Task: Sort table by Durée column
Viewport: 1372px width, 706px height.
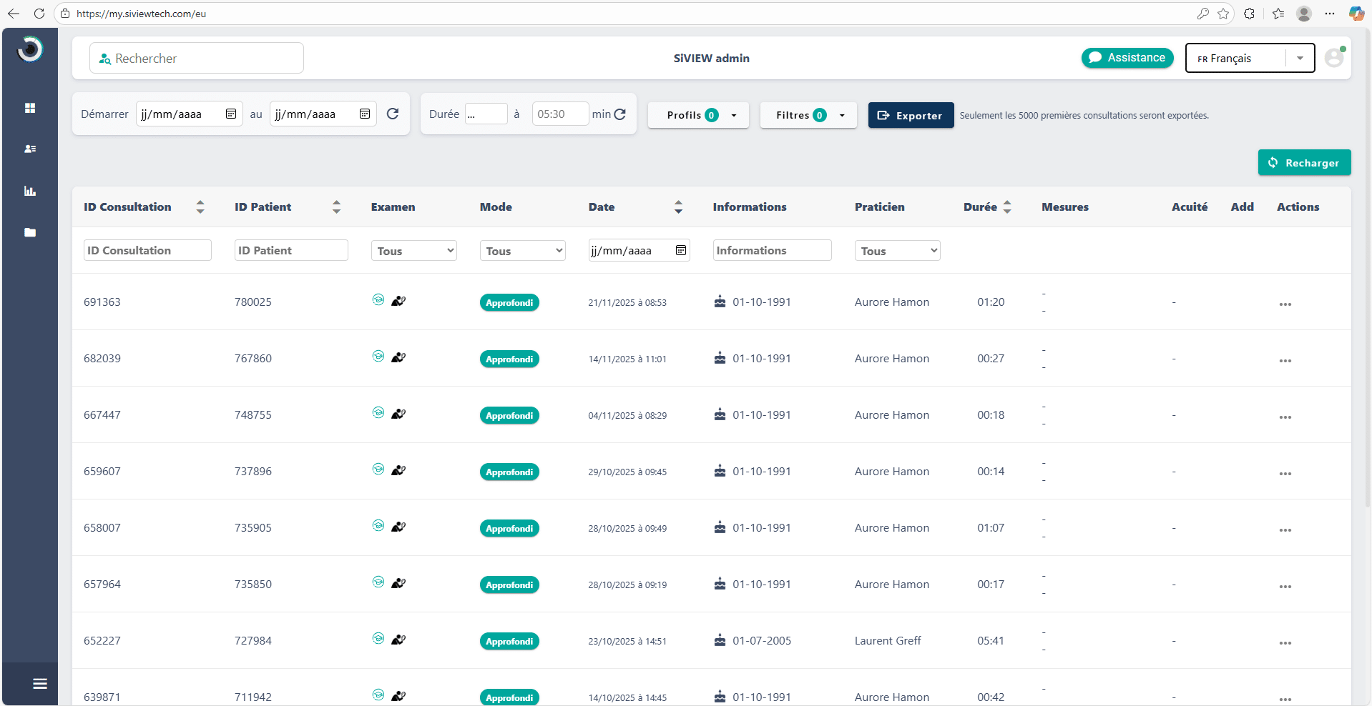Action: [x=1007, y=207]
